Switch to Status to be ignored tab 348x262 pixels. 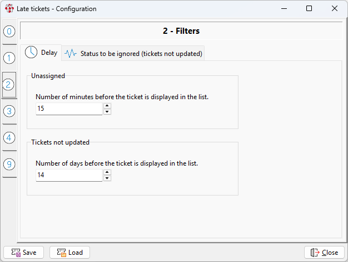[133, 54]
